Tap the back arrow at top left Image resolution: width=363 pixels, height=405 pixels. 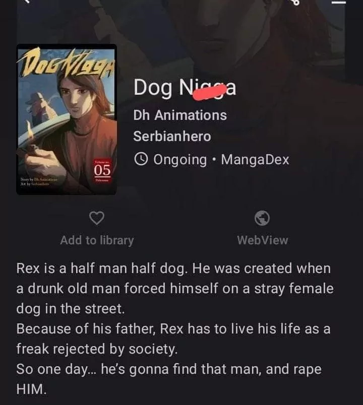point(26,2)
